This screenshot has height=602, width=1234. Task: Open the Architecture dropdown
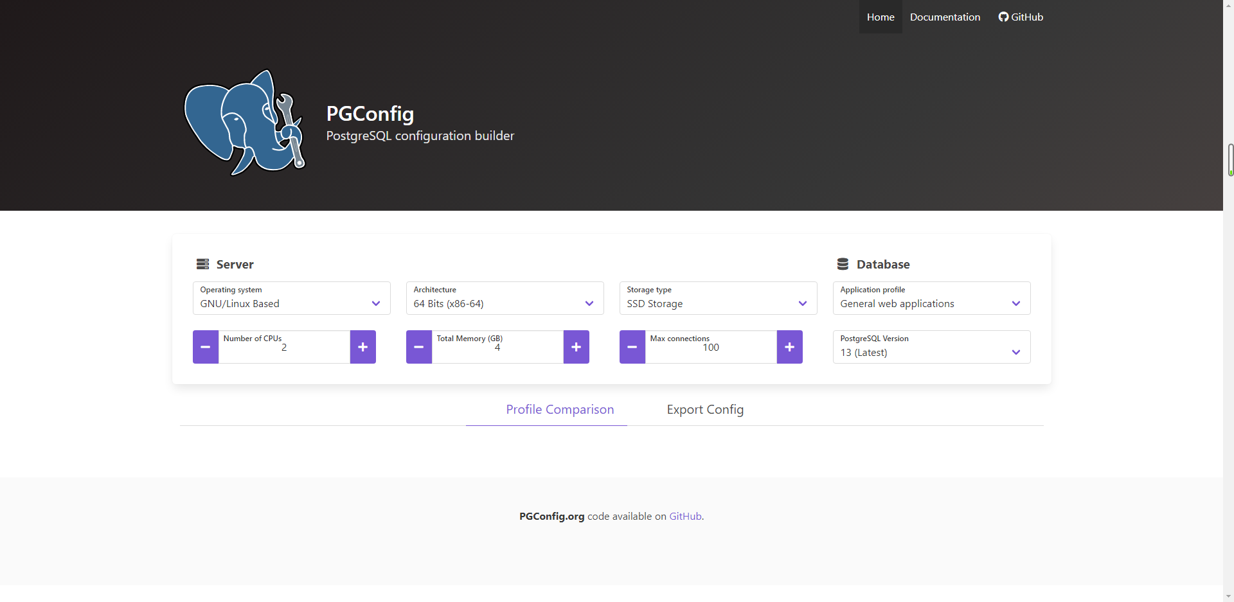tap(505, 298)
